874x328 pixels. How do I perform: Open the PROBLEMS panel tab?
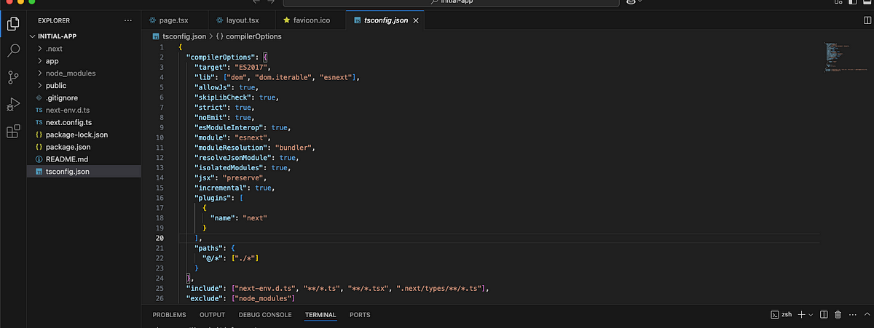click(169, 315)
